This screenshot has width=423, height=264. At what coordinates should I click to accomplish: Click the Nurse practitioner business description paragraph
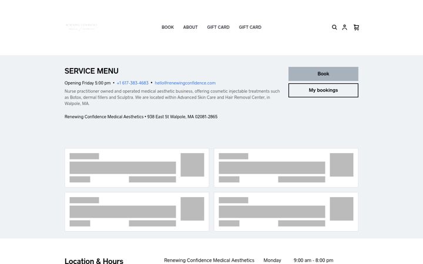pyautogui.click(x=172, y=97)
